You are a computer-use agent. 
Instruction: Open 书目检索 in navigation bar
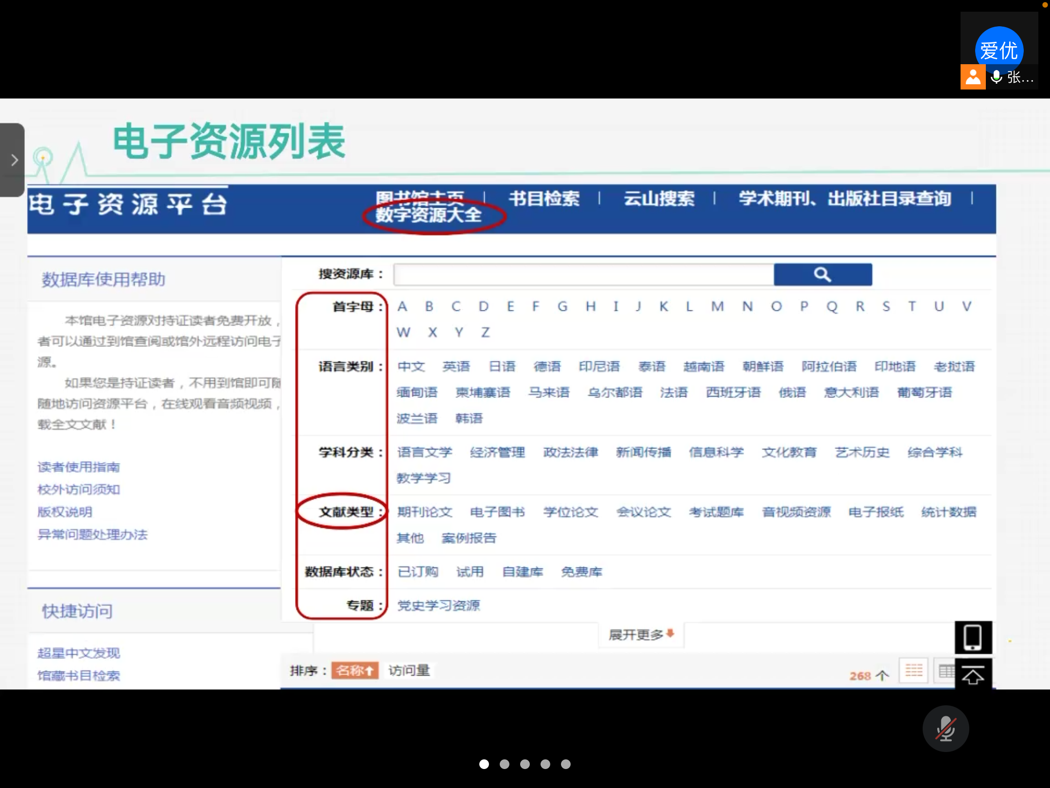click(544, 198)
